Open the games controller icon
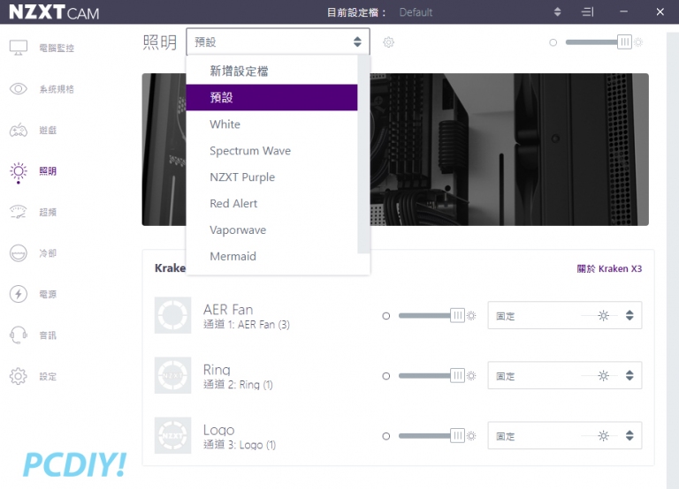This screenshot has width=679, height=489. click(19, 130)
